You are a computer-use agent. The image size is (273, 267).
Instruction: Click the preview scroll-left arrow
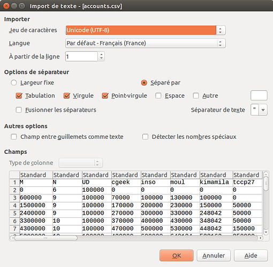pyautogui.click(x=12, y=238)
